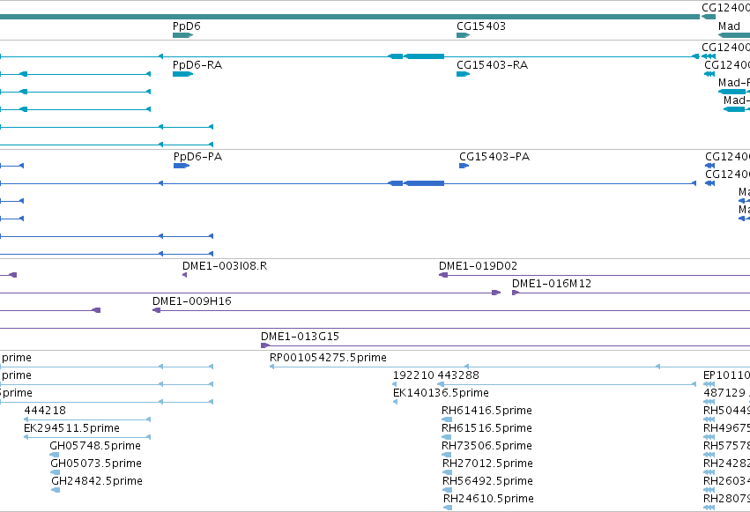The width and height of the screenshot is (750, 512).
Task: Select the RH24610.5prime EST label
Action: (x=488, y=499)
